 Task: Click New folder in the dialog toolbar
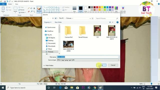58,22
